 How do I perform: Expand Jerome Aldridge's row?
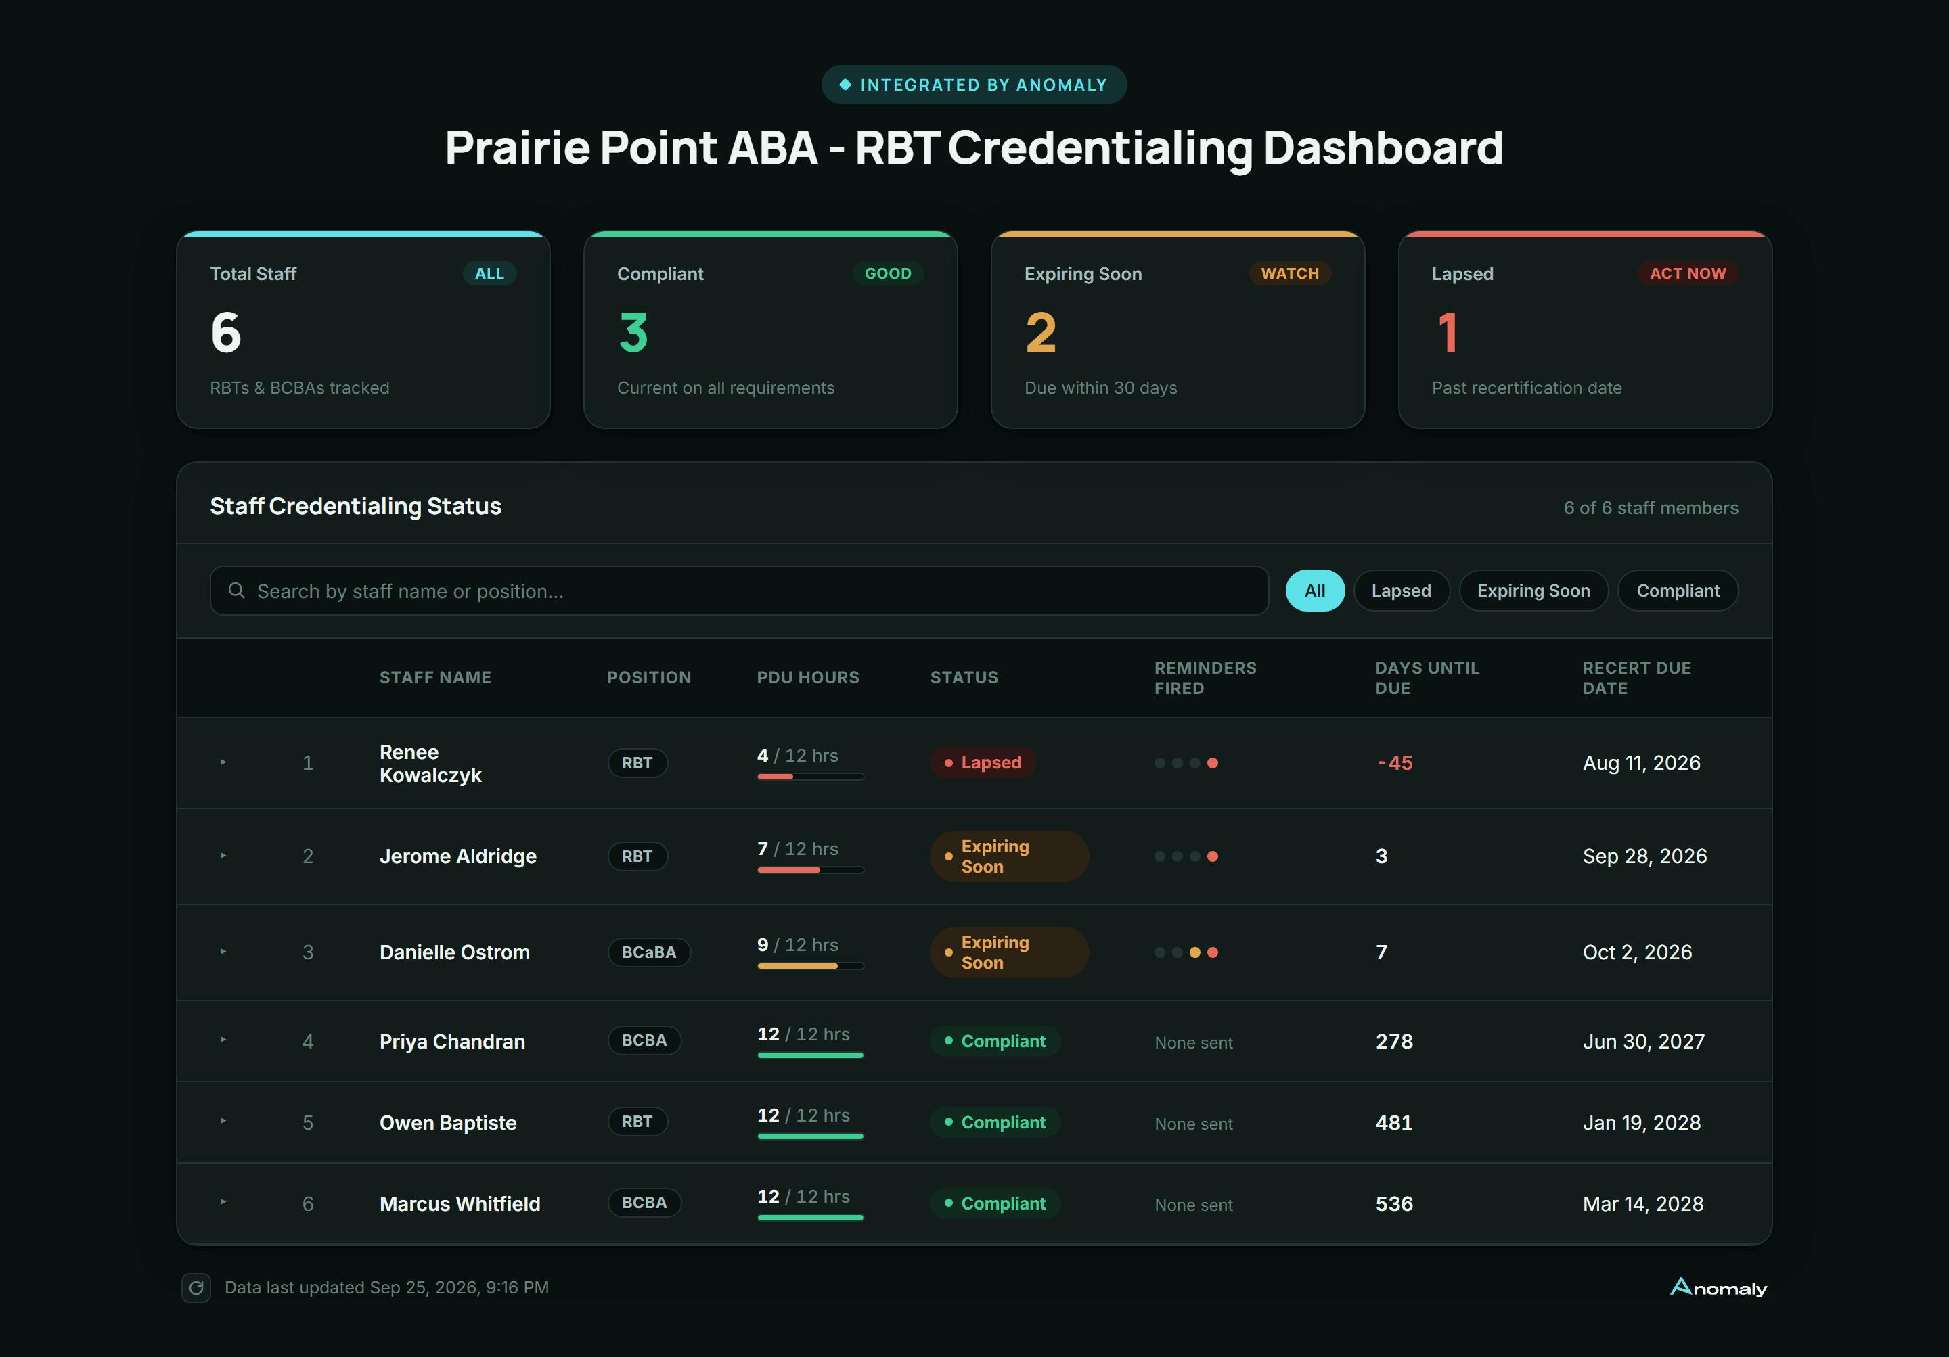[223, 856]
